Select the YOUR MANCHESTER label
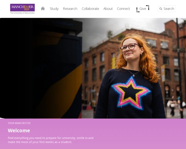This screenshot has width=186, height=149. tap(19, 123)
